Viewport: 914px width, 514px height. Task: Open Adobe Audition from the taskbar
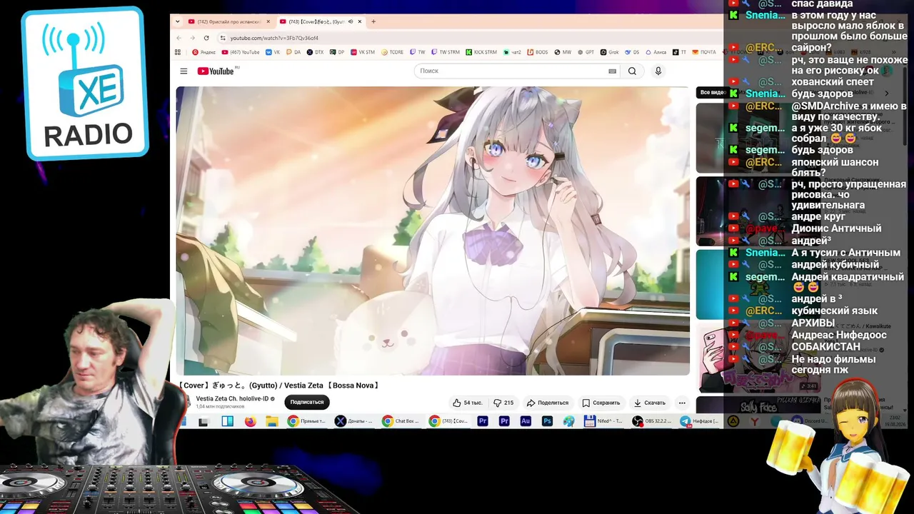(526, 421)
